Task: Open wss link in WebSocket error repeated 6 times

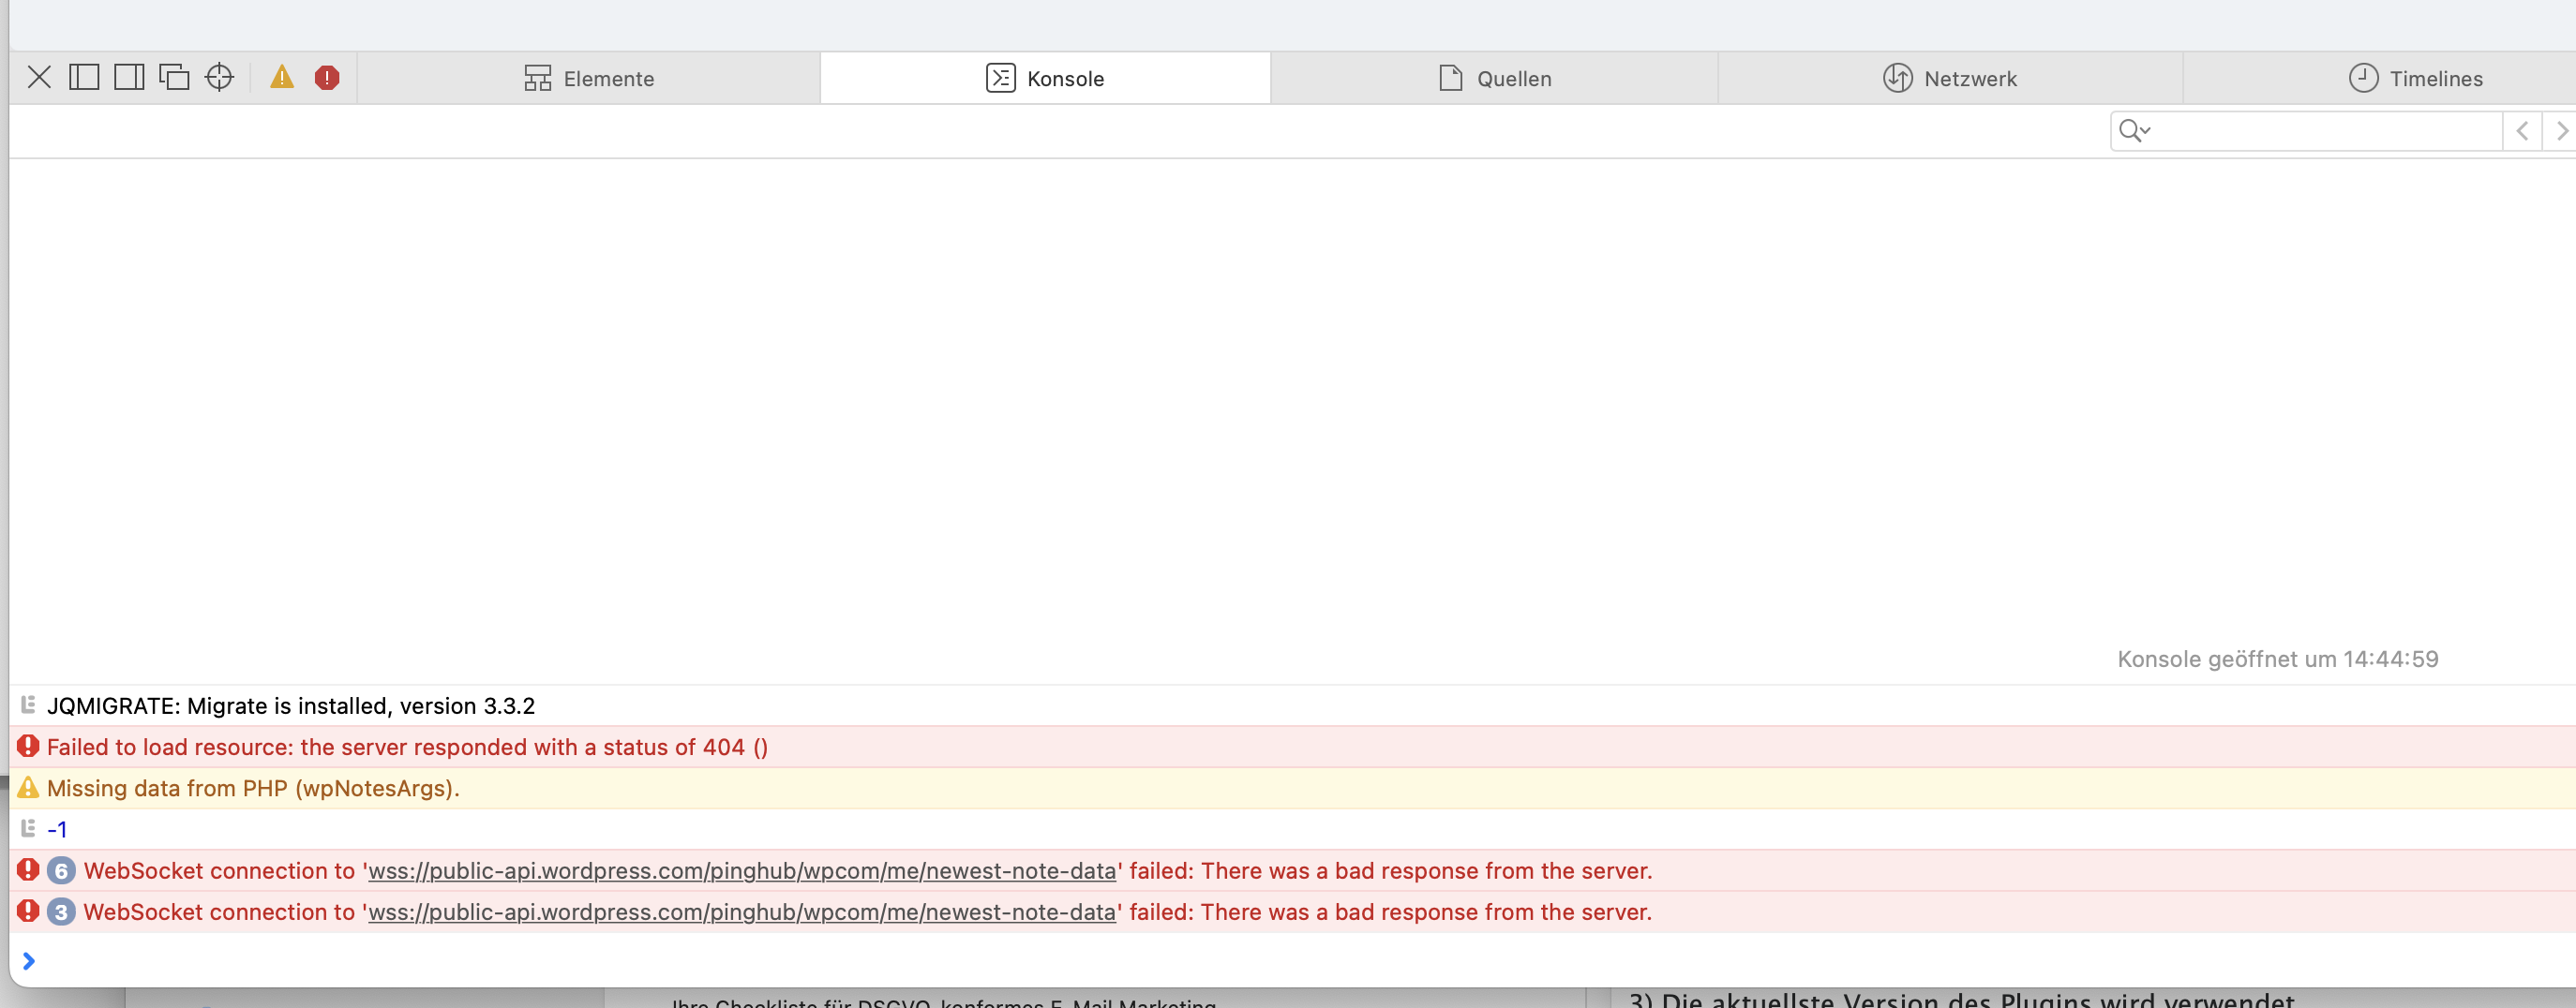Action: point(742,871)
